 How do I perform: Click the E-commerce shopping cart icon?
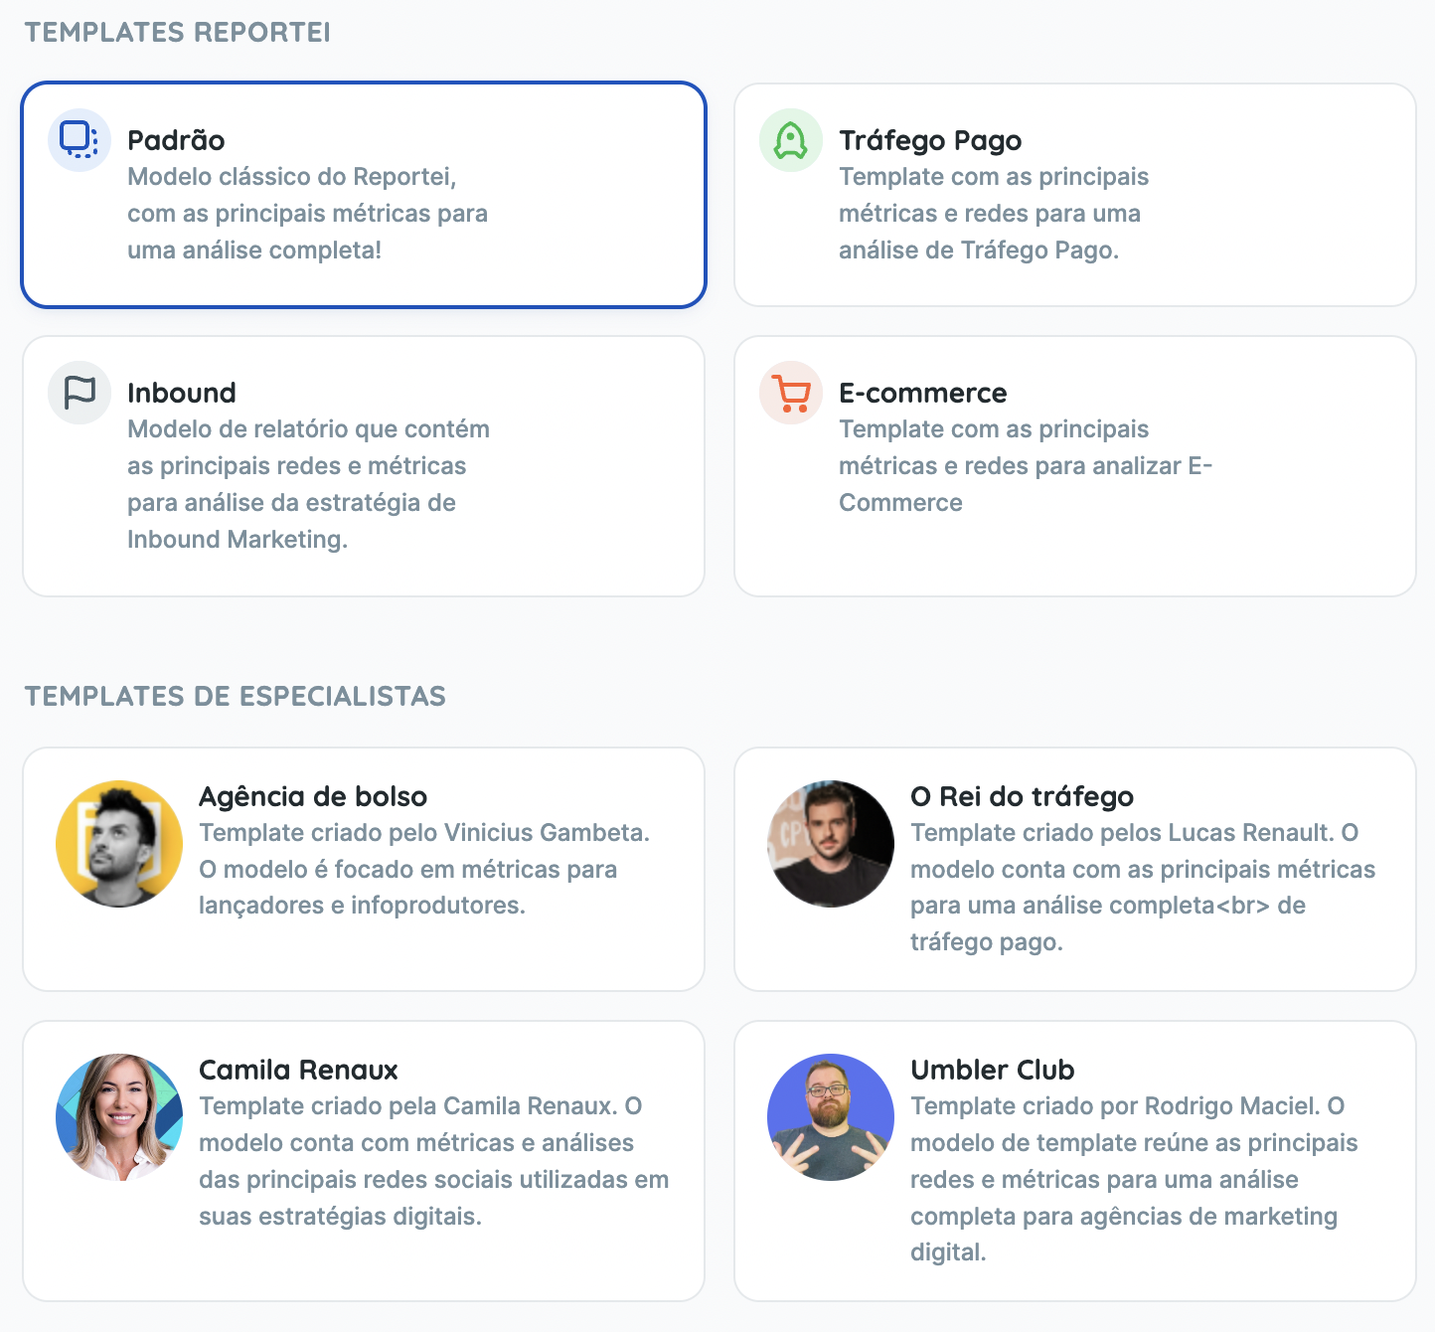pyautogui.click(x=791, y=393)
